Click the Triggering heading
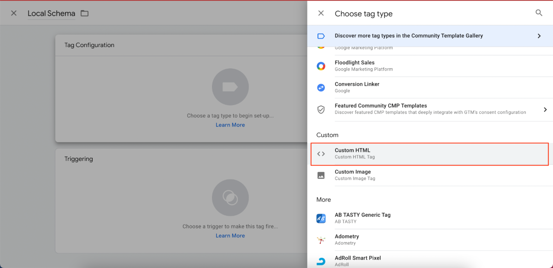This screenshot has width=553, height=268. click(79, 159)
